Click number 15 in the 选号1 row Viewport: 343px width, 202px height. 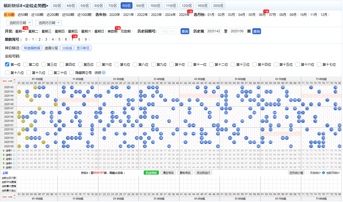(76, 151)
